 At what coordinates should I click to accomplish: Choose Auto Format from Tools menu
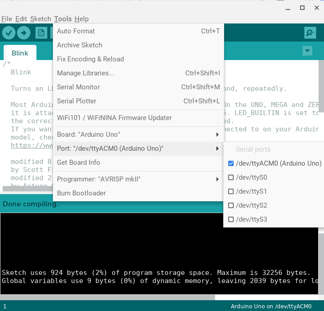[x=138, y=31]
